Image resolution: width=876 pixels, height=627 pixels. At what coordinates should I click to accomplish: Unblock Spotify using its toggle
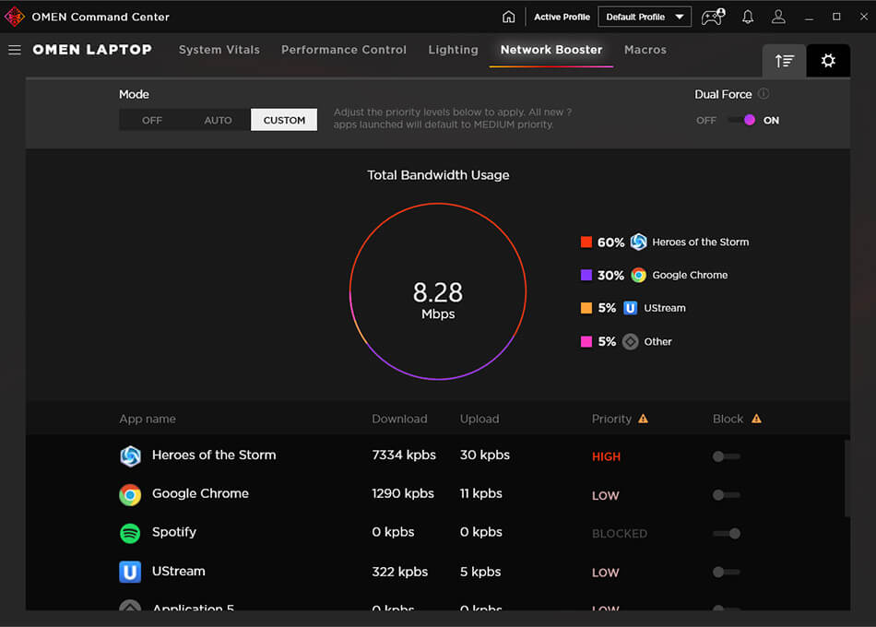pos(727,534)
